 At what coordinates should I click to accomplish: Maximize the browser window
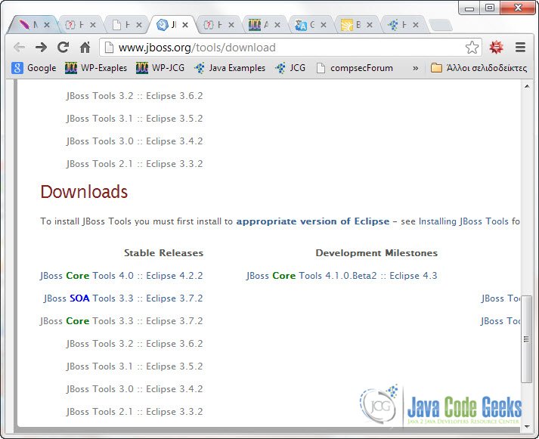(490, 8)
